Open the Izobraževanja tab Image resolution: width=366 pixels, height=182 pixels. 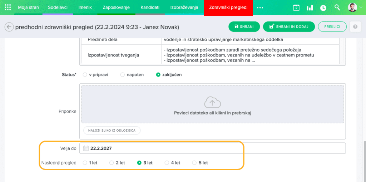(x=184, y=8)
